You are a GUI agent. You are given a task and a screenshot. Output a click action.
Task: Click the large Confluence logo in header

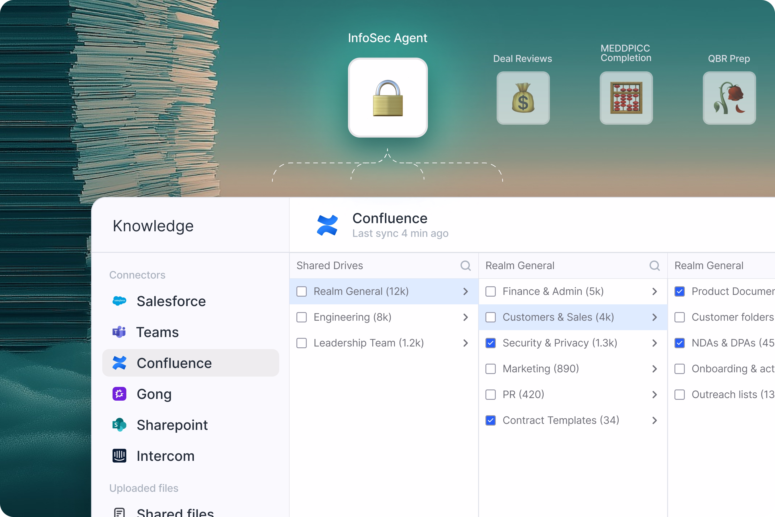(x=327, y=225)
